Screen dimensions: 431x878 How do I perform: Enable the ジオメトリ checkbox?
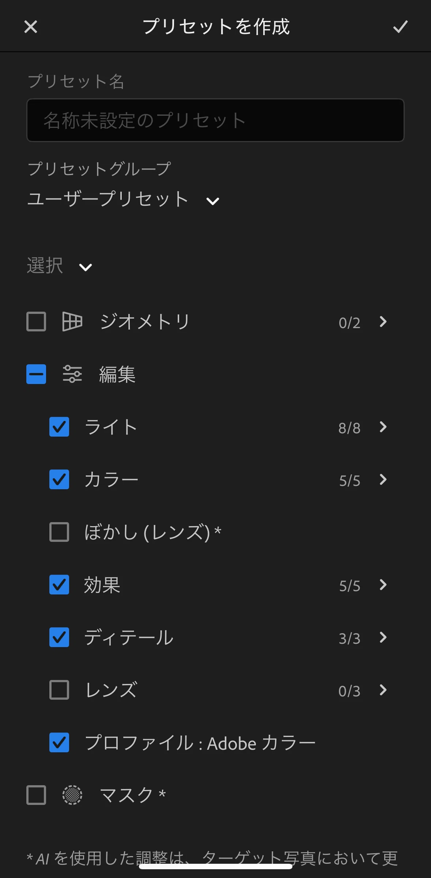click(36, 322)
